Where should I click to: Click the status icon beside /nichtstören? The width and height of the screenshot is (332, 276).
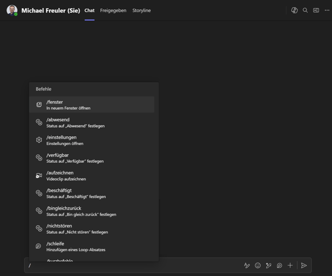[x=39, y=228]
